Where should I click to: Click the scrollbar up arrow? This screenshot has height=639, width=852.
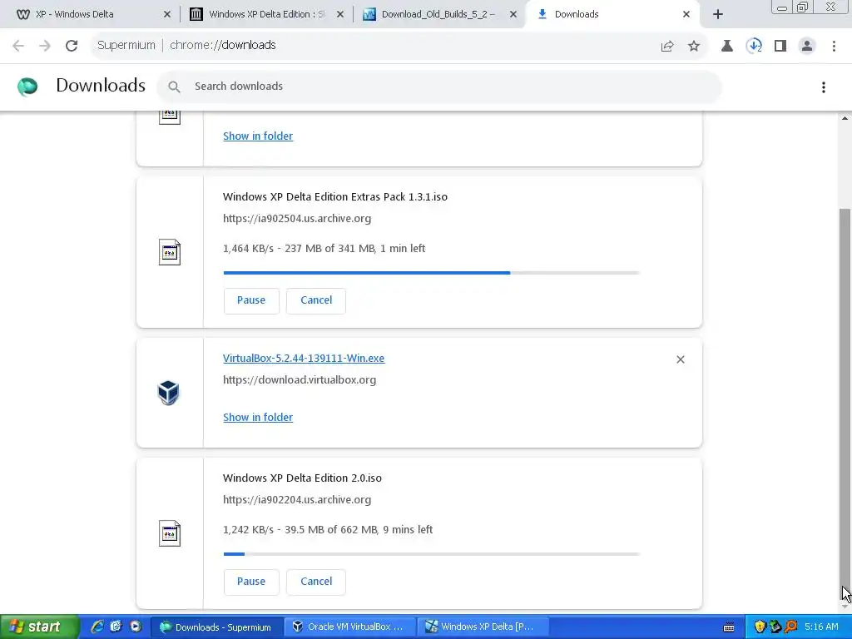(845, 118)
